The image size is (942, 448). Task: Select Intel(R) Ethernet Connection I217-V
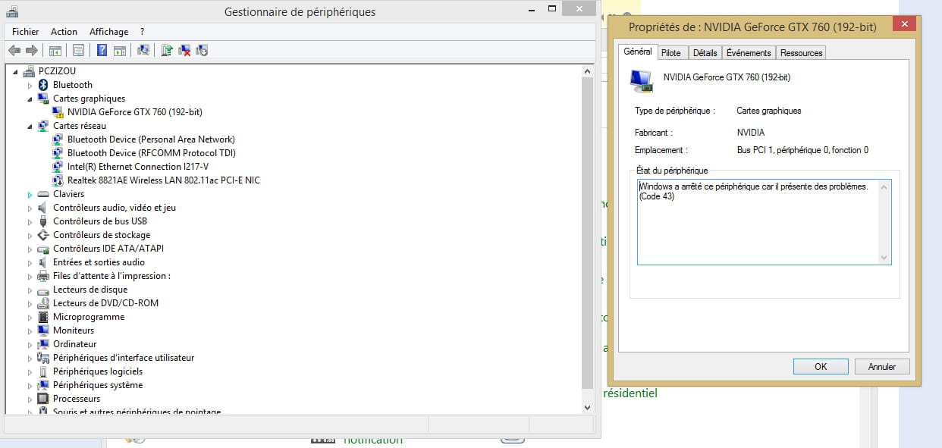[x=137, y=167]
